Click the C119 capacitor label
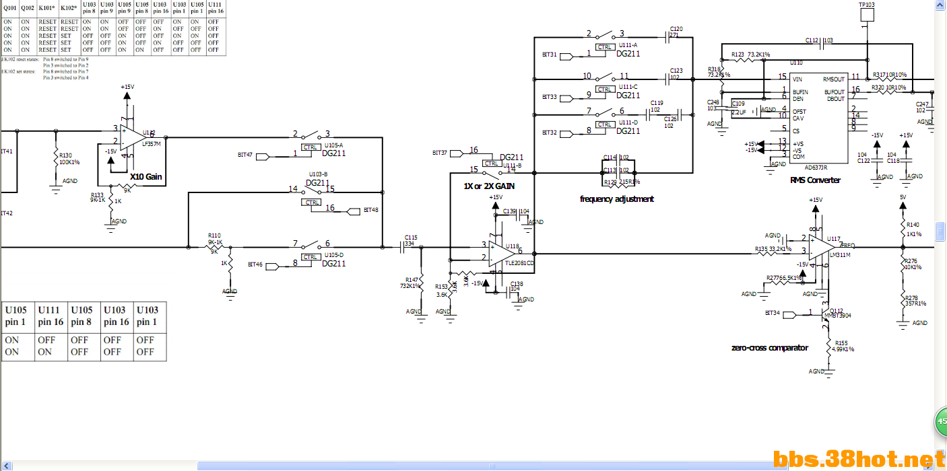This screenshot has height=471, width=947. [x=657, y=103]
